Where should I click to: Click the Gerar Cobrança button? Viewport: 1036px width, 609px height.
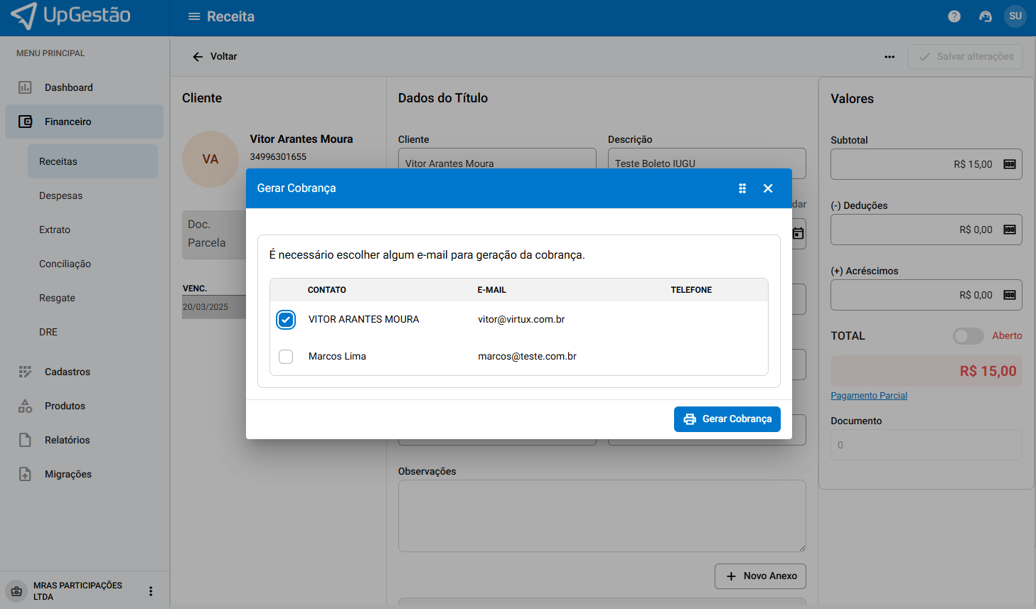coord(727,419)
